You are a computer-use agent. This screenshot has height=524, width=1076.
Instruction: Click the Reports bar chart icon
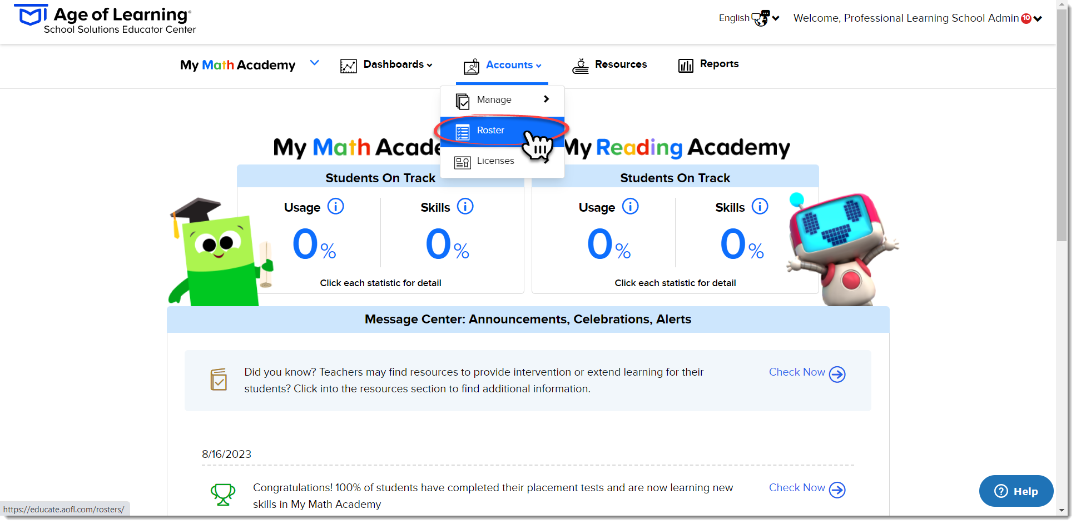coord(686,66)
